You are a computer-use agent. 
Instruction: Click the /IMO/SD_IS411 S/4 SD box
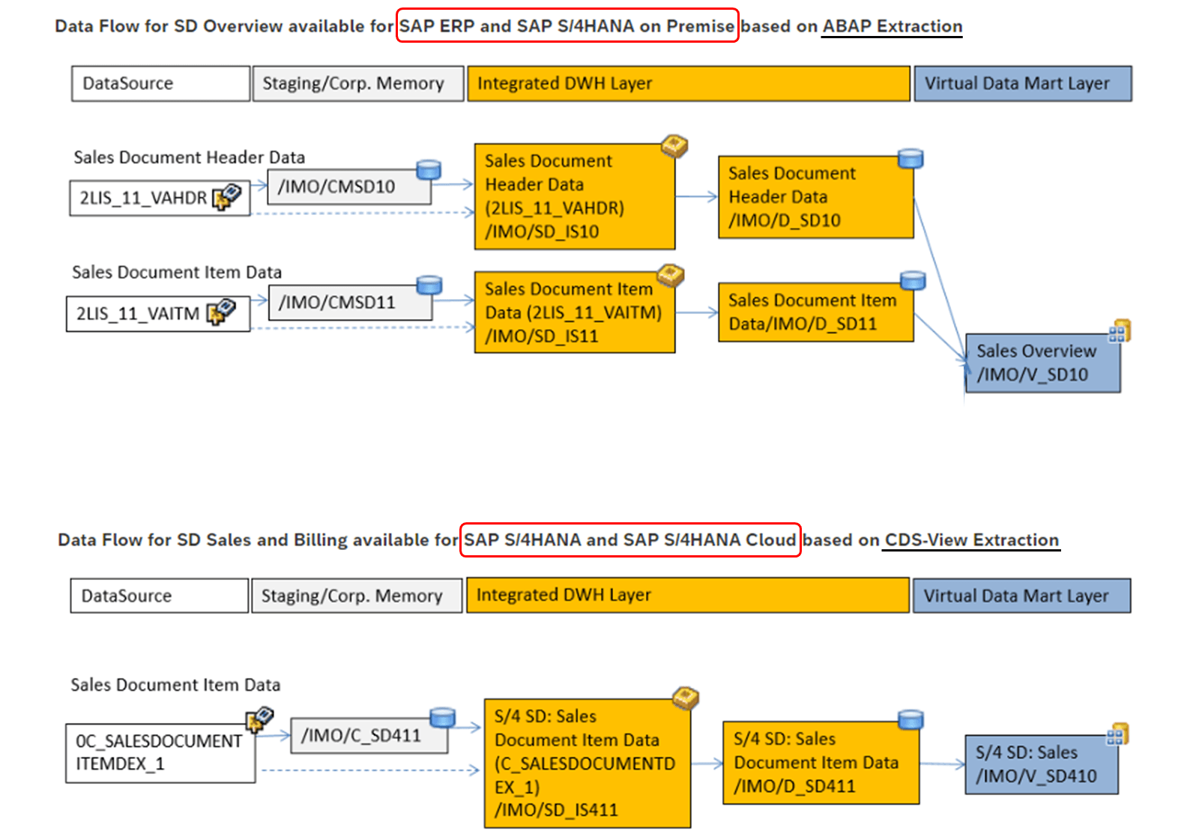[x=588, y=764]
